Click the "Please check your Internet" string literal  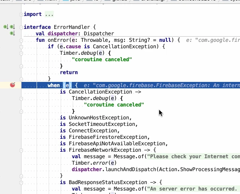pyautogui.click(x=194, y=156)
